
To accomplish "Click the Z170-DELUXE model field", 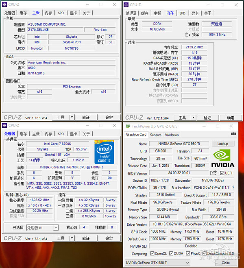I will coord(55,30).
